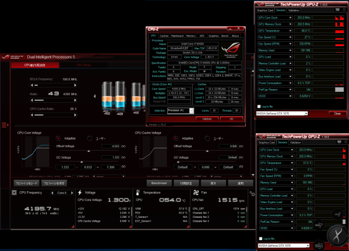This screenshot has width=349, height=251.
Task: Increase CPU Cache Ratio with right arrow
Action: pyautogui.click(x=75, y=115)
